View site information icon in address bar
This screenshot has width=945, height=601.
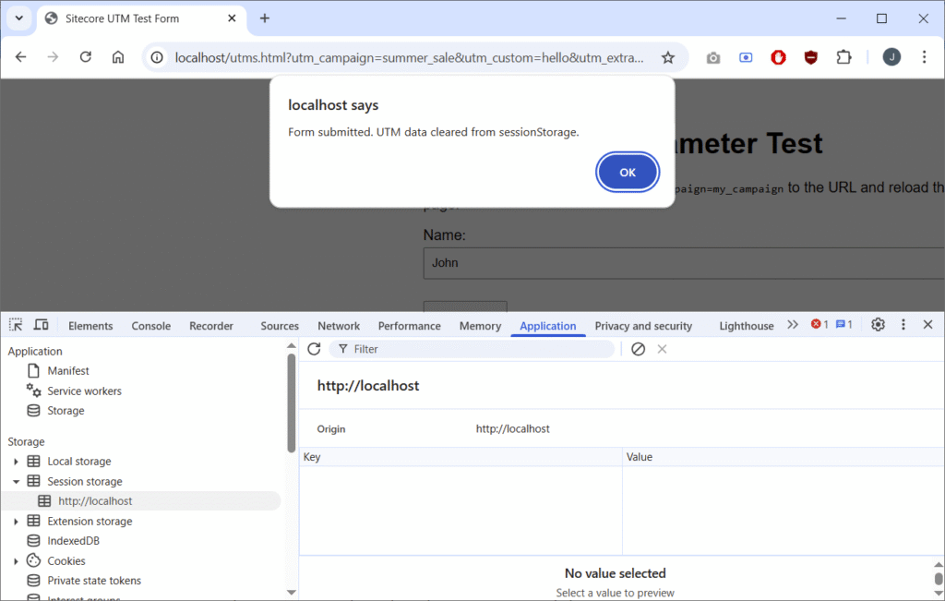pos(157,57)
